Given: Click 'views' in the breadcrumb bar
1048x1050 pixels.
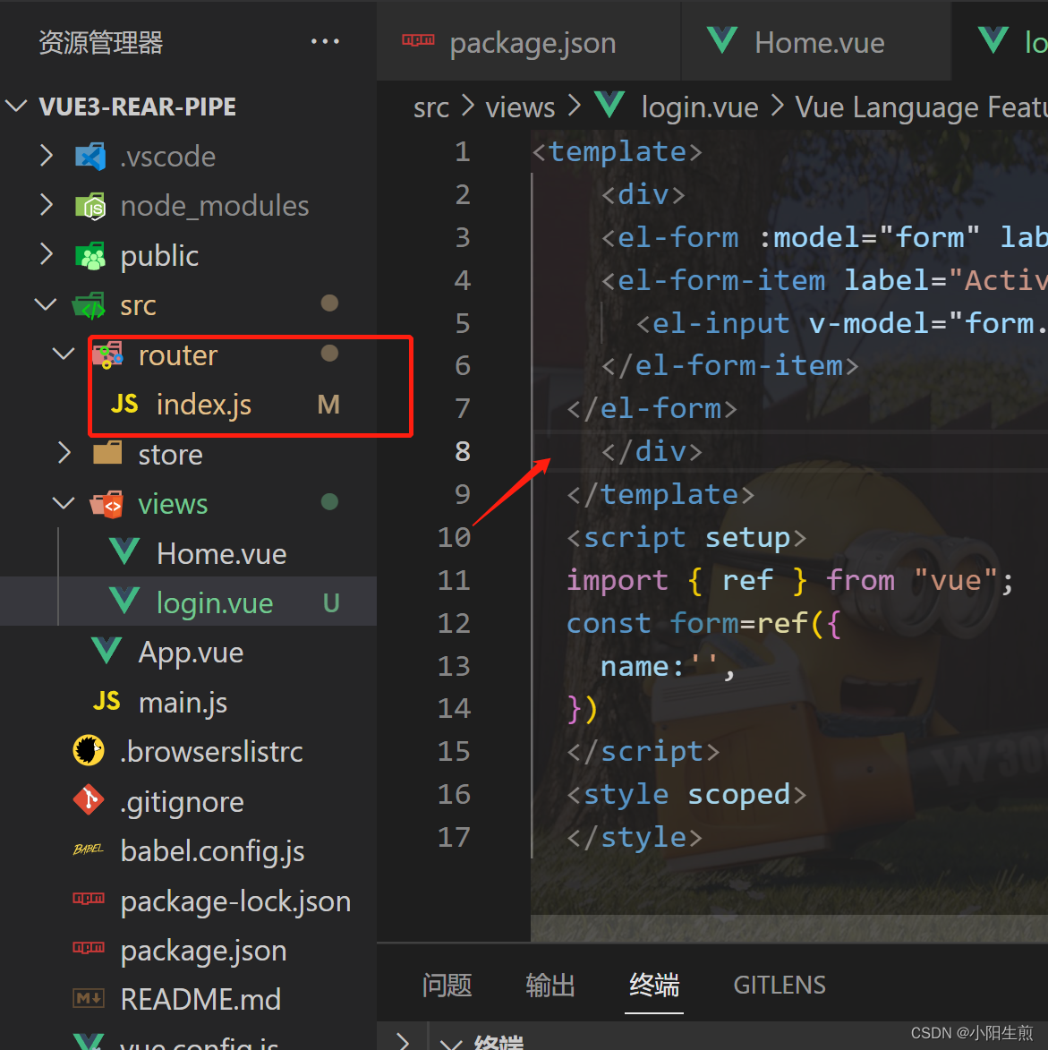Looking at the screenshot, I should coord(519,107).
